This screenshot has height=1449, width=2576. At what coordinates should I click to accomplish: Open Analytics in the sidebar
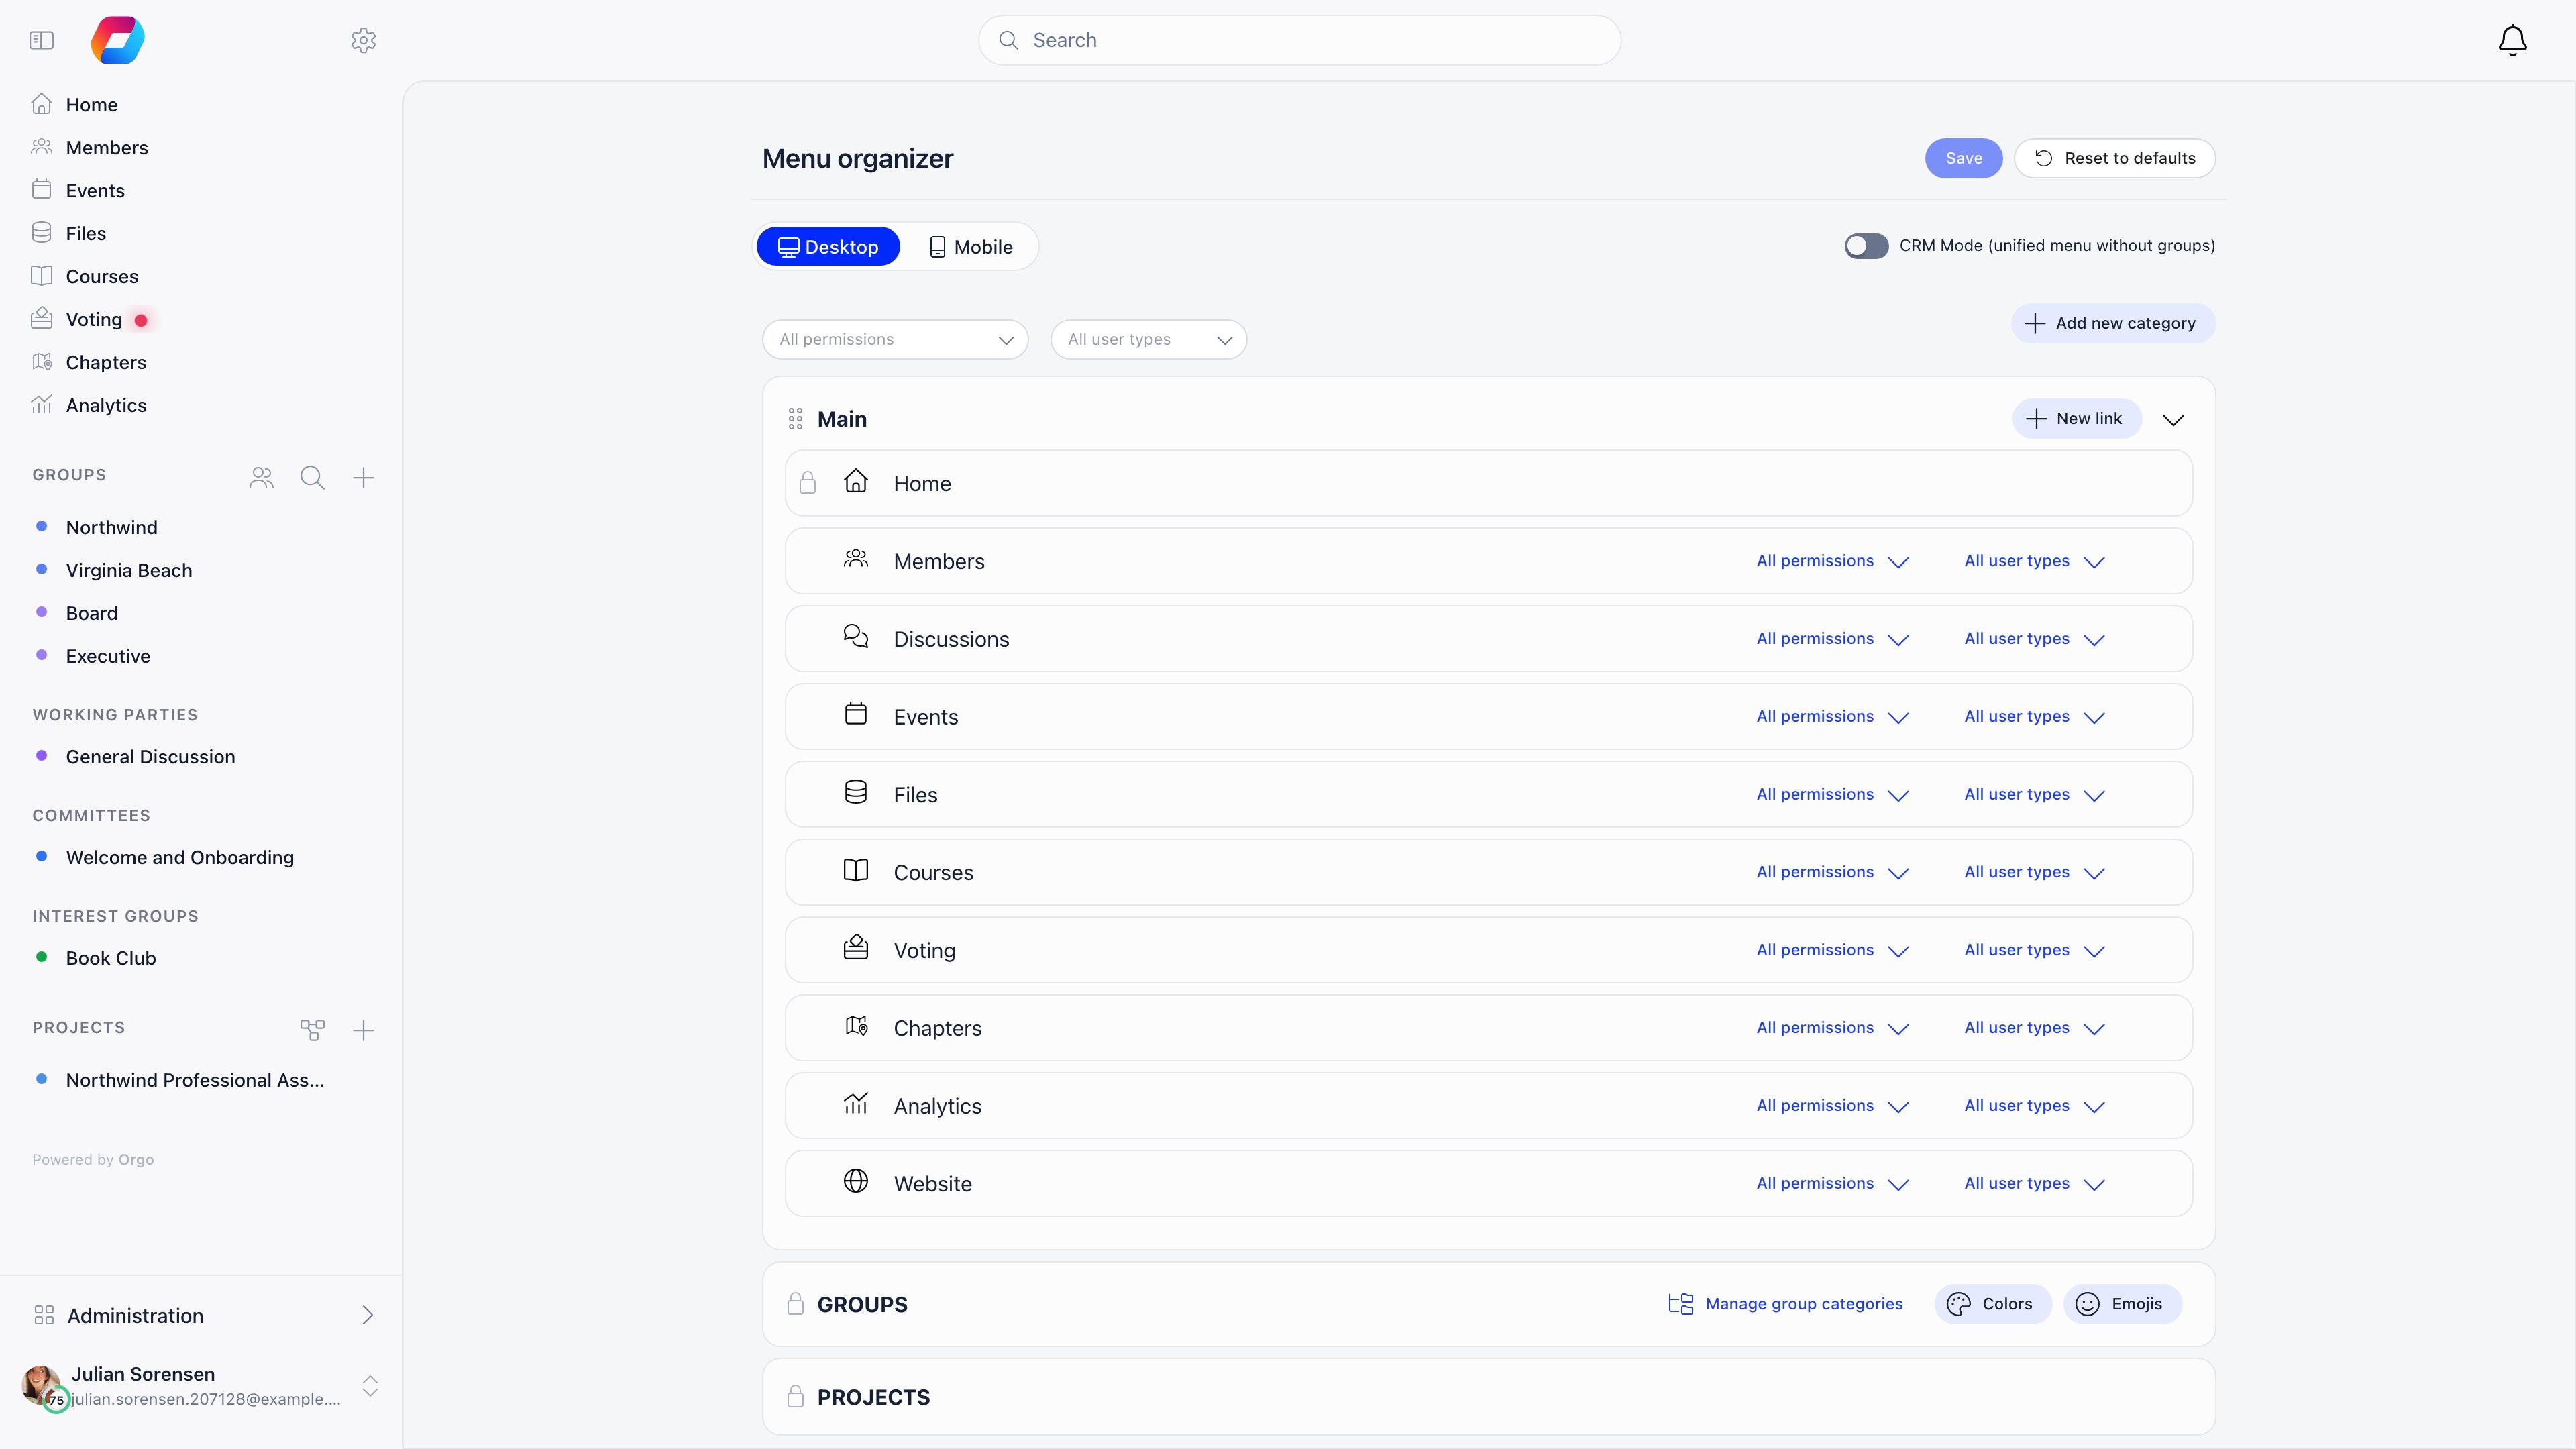pyautogui.click(x=106, y=406)
